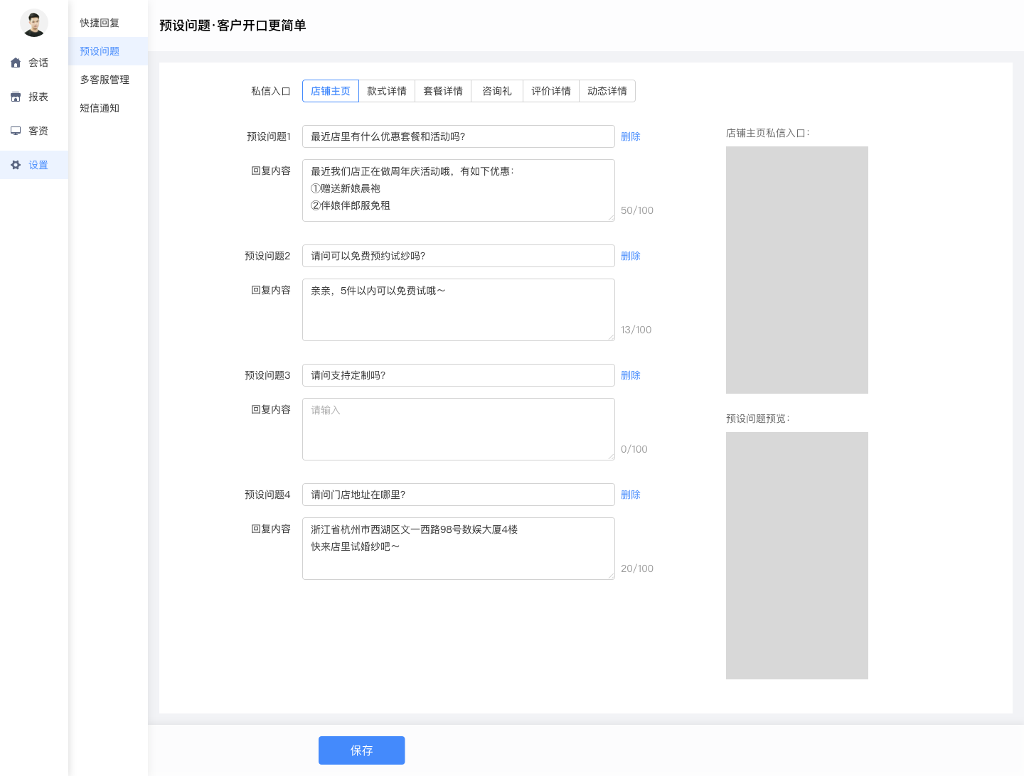Click the 预设问题1 input field
The height and width of the screenshot is (776, 1024).
459,136
